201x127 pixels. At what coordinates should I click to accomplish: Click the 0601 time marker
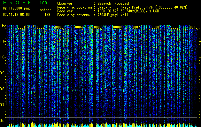tap(21, 27)
